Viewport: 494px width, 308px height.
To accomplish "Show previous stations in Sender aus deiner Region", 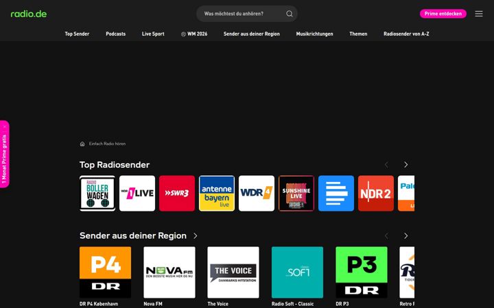I will point(386,235).
